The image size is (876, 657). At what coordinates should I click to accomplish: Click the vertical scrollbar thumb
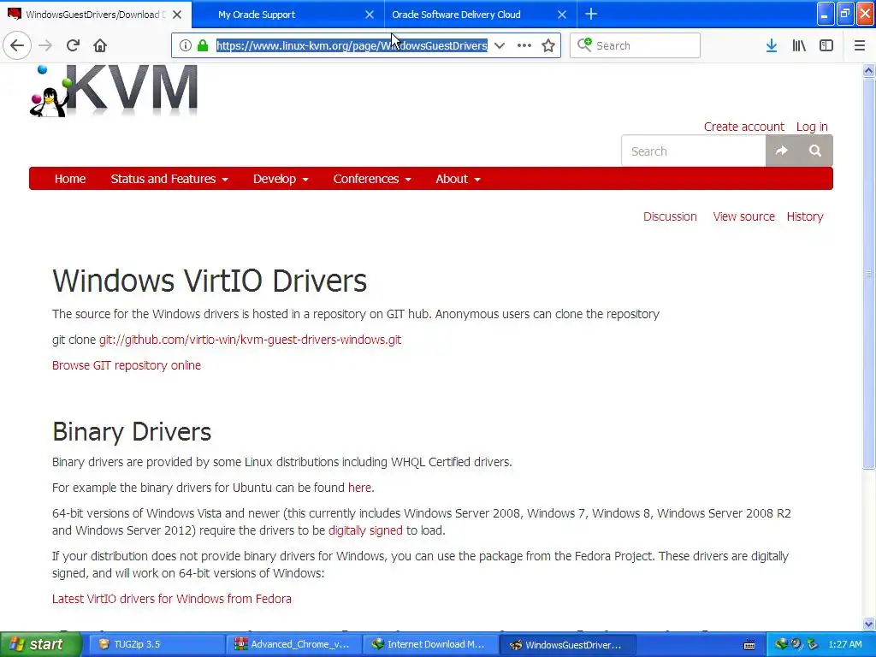pos(868,273)
